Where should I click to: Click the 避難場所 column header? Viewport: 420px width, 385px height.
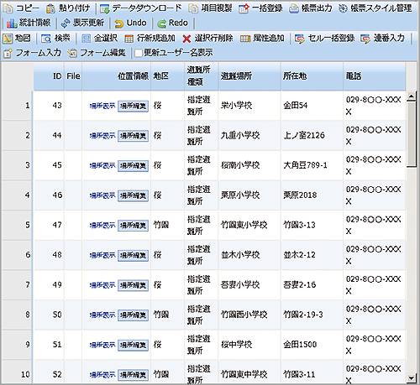coord(249,76)
